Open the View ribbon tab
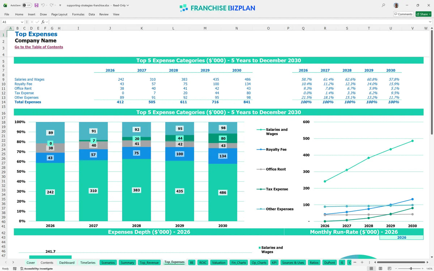This screenshot has height=271, width=434. (116, 14)
